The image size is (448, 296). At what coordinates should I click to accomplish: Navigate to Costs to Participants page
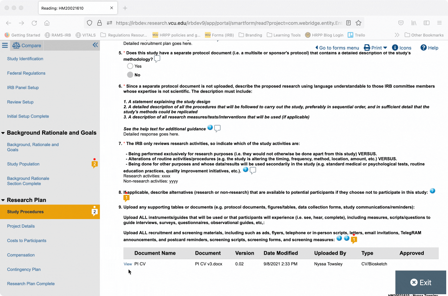pyautogui.click(x=27, y=240)
